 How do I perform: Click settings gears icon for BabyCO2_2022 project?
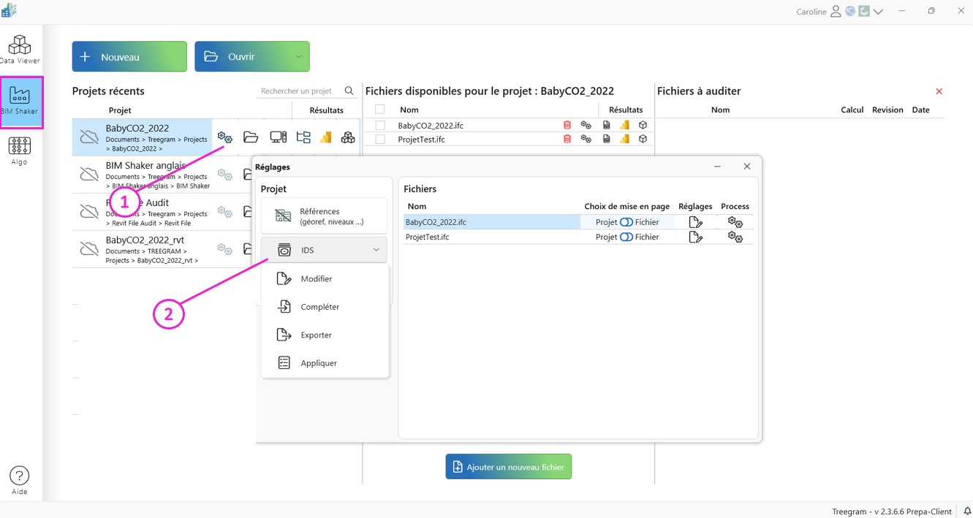pyautogui.click(x=225, y=137)
